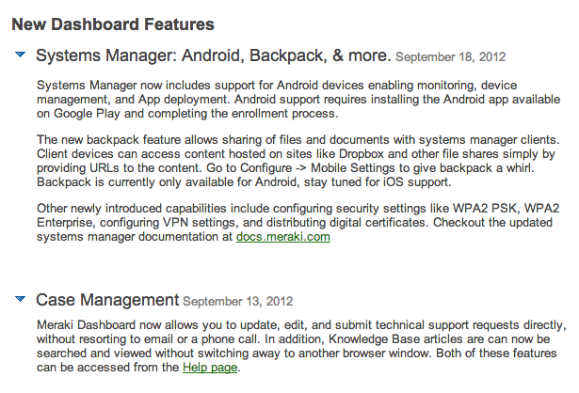Collapse the Case Management disclosure triangle
Image resolution: width=579 pixels, height=393 pixels.
click(x=20, y=299)
